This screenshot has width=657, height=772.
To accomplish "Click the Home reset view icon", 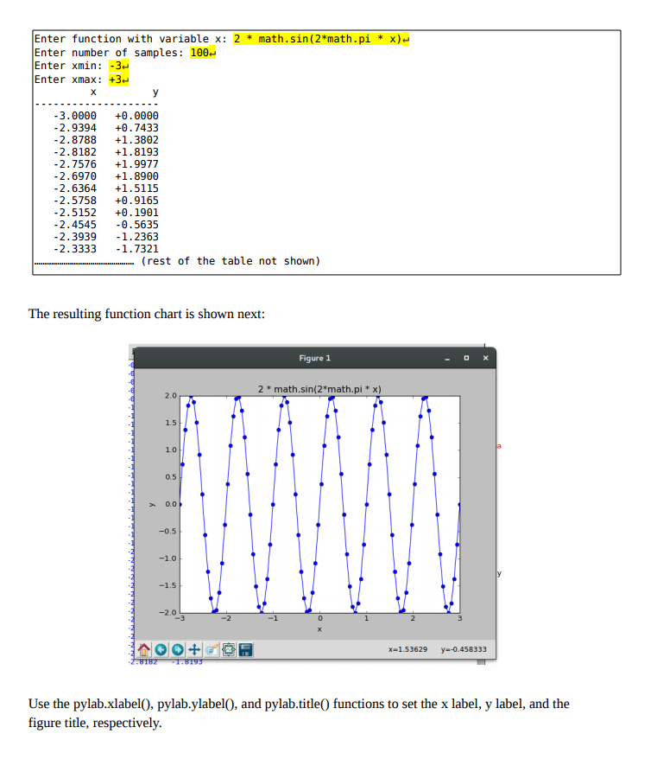I will [144, 650].
